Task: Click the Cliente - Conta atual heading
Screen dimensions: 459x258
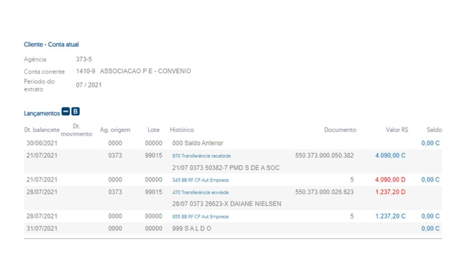Action: [52, 44]
